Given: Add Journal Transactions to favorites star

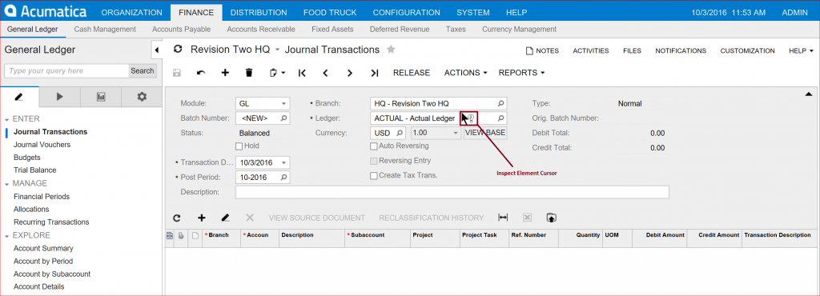Looking at the screenshot, I should (x=391, y=50).
